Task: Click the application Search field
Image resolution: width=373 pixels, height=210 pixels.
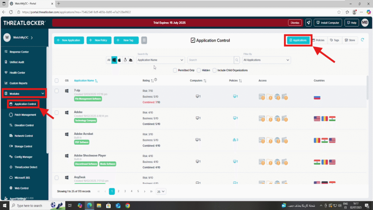Action: tap(211, 60)
